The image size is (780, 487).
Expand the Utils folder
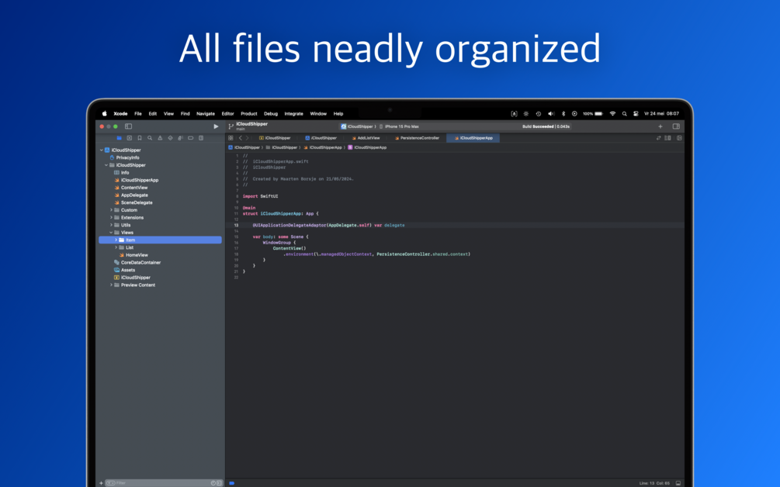pyautogui.click(x=112, y=225)
